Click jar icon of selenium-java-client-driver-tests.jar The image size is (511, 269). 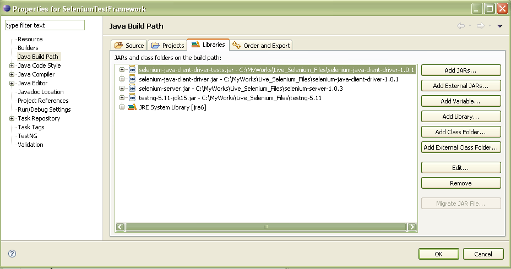pyautogui.click(x=132, y=70)
